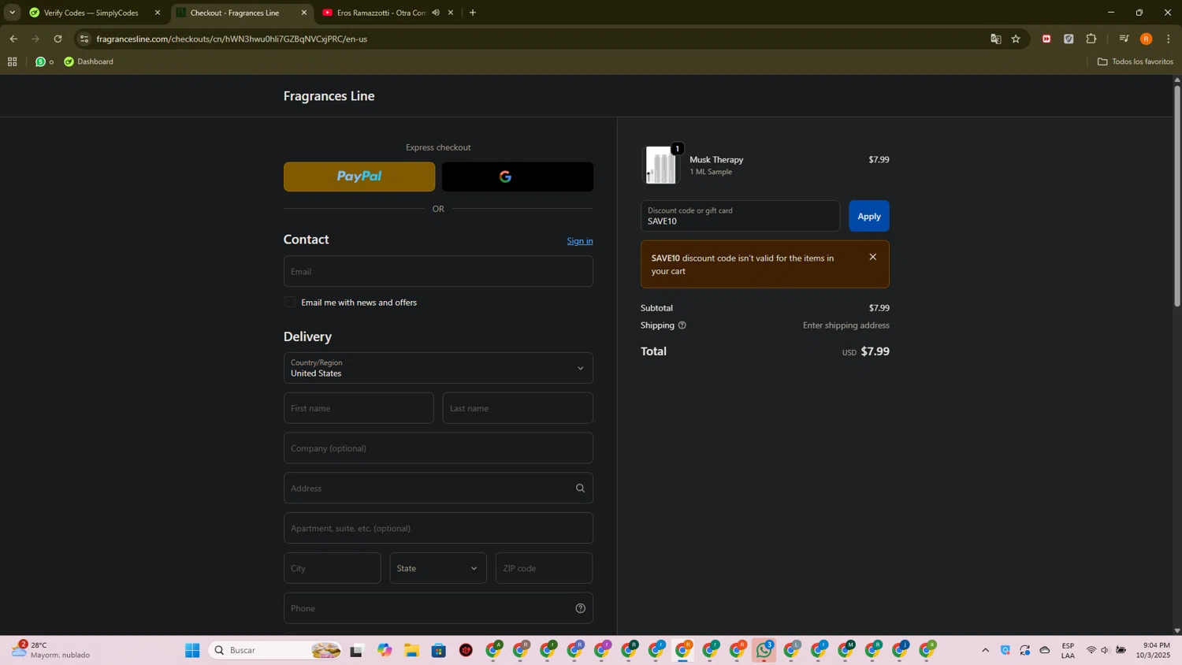Viewport: 1182px width, 665px height.
Task: Show hidden system tray icons
Action: 985,650
